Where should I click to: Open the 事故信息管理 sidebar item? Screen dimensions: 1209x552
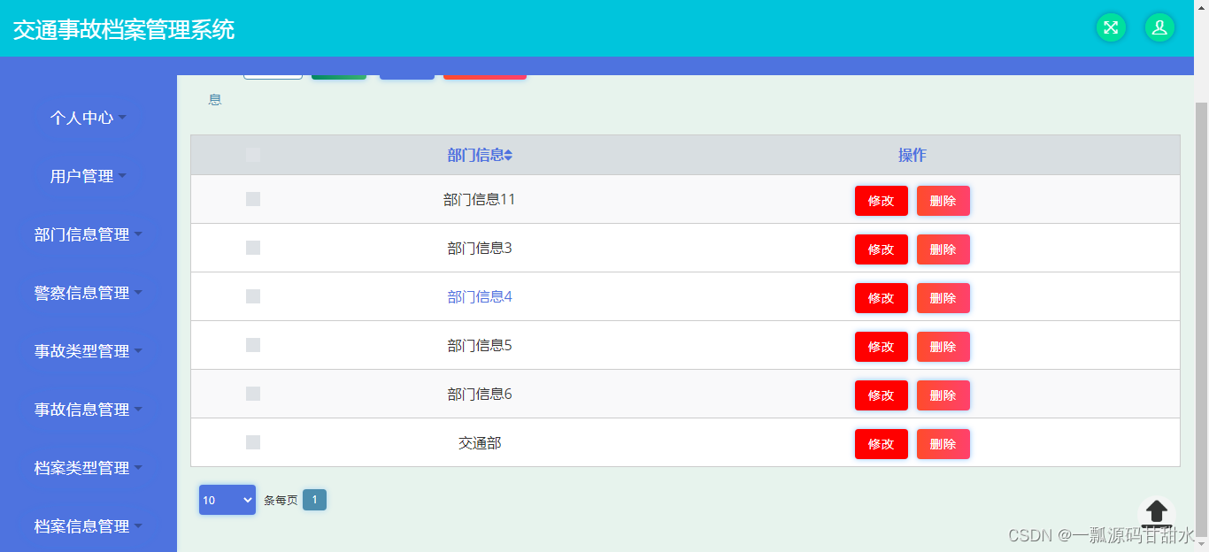(x=89, y=410)
